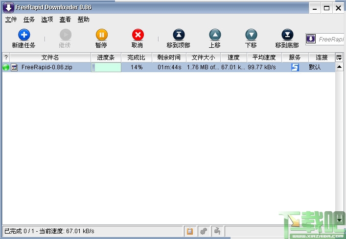Viewport: 346px width, 239px height.
Task: Click the 01m:44s remaining time cell
Action: [x=169, y=67]
